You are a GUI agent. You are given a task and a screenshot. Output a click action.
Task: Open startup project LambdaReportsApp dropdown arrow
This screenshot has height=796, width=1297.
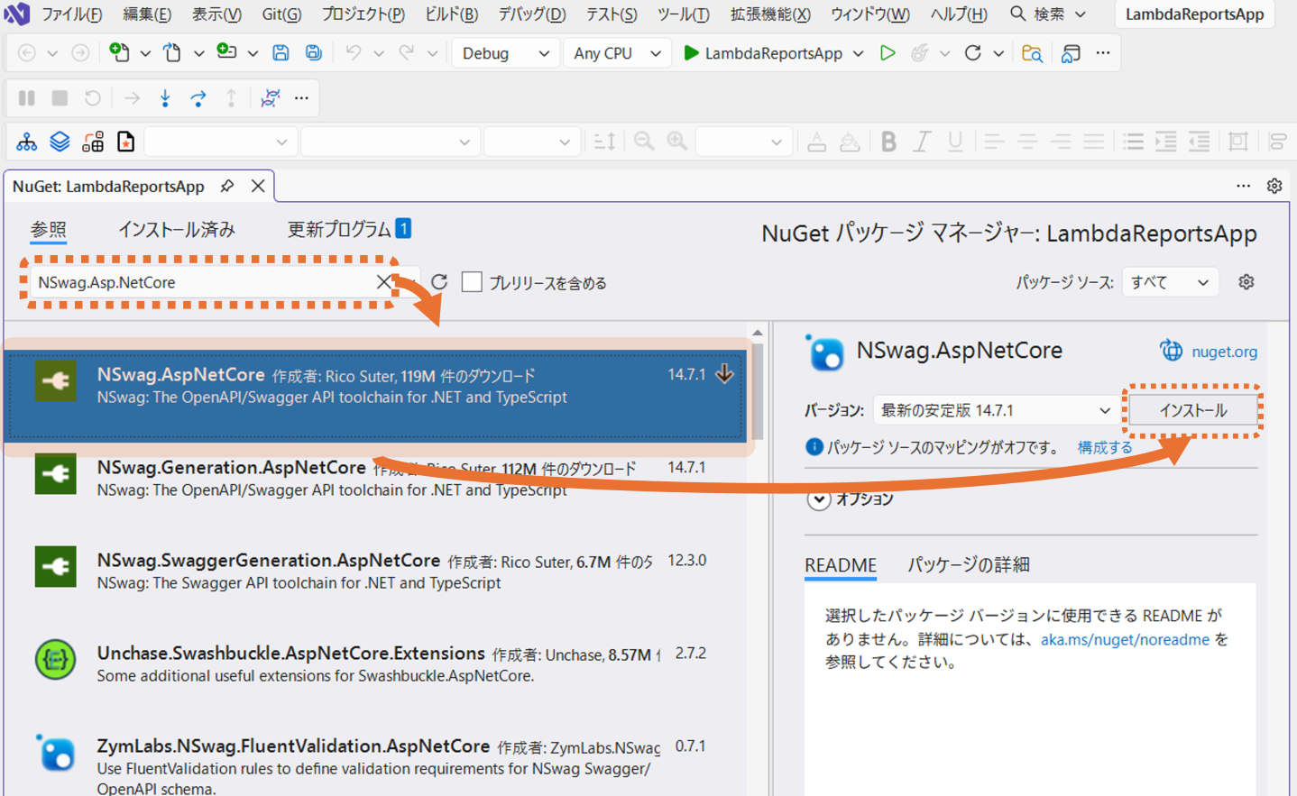(x=859, y=53)
